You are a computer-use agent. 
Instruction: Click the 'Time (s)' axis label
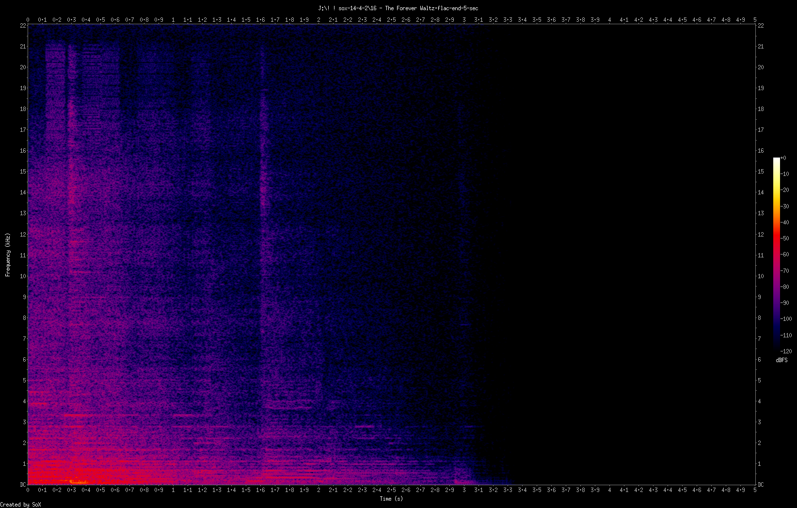(x=391, y=498)
